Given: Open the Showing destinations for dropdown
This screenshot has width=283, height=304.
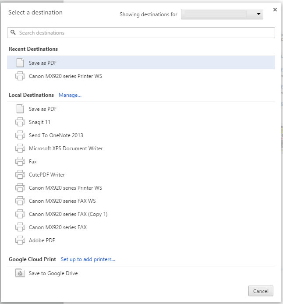Looking at the screenshot, I should 222,14.
